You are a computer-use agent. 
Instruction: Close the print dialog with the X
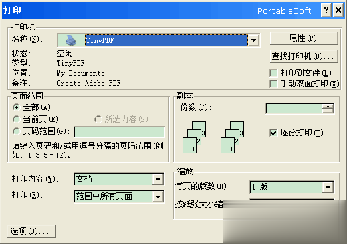338,10
